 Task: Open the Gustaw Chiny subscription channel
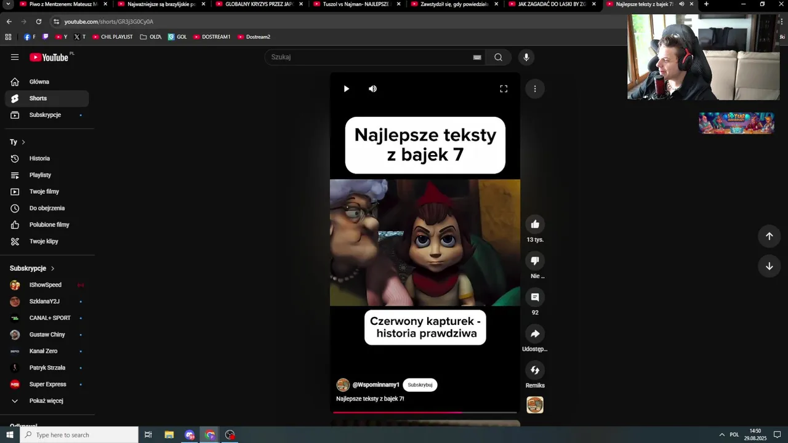click(47, 335)
